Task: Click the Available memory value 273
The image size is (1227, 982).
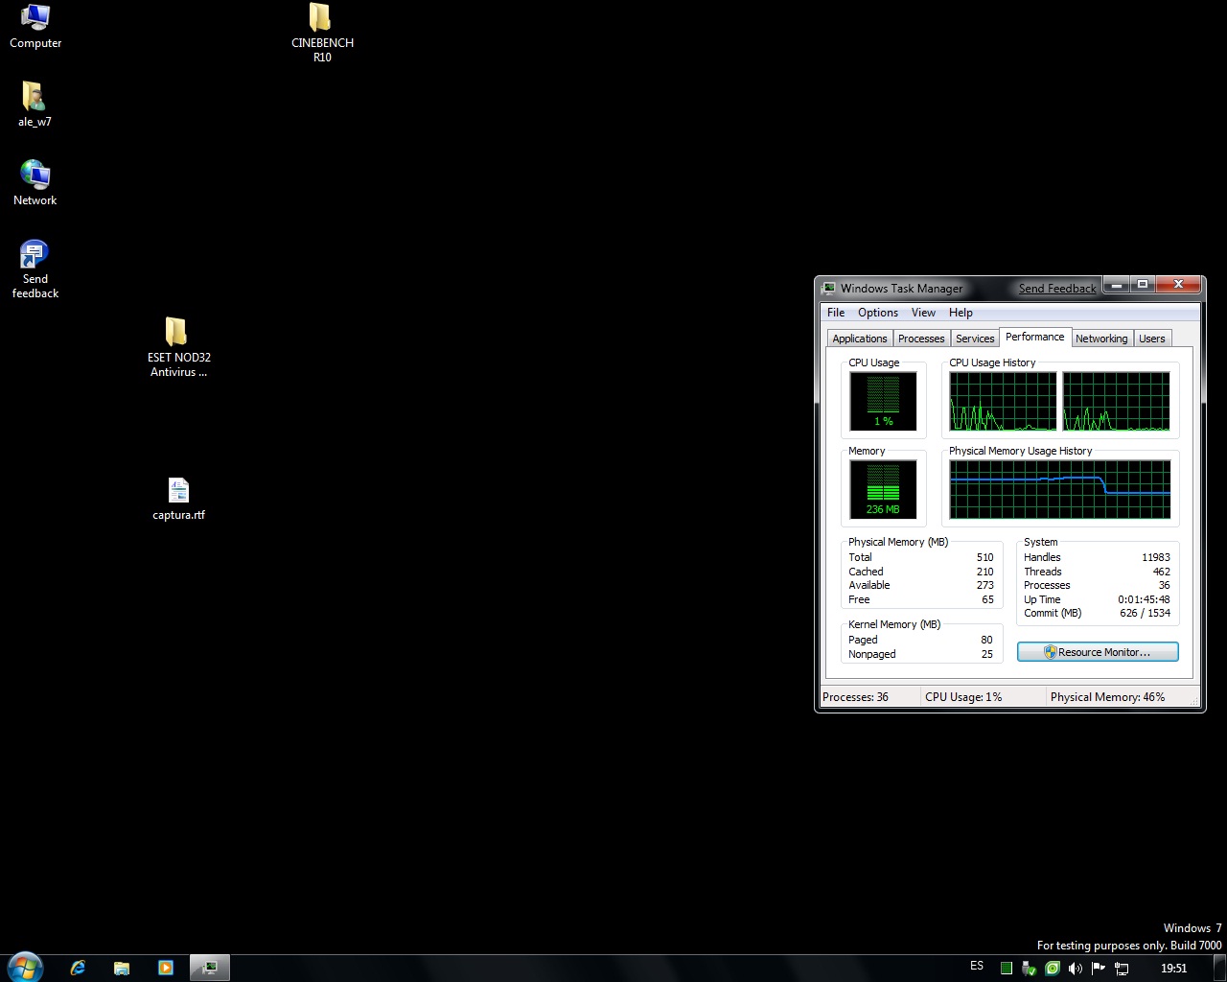Action: [x=985, y=585]
